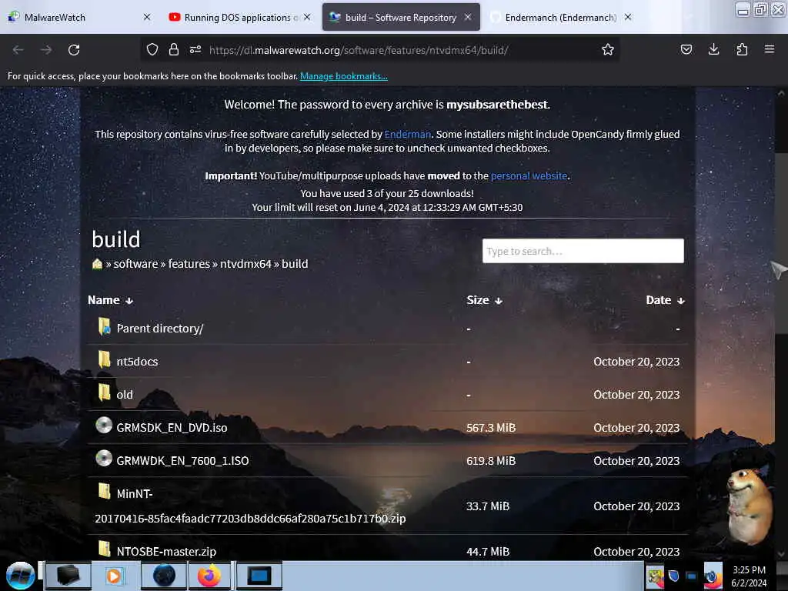788x591 pixels.
Task: Click the home icon in breadcrumb
Action: click(x=98, y=264)
